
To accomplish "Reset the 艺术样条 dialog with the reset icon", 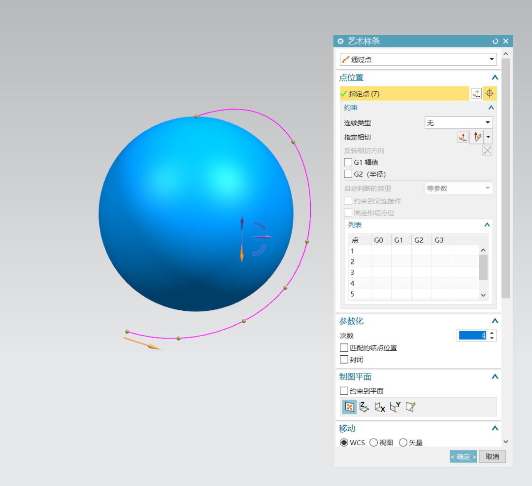I will click(x=495, y=41).
